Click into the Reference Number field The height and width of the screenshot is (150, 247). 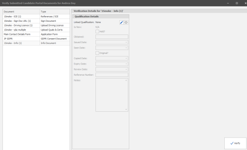point(112,75)
